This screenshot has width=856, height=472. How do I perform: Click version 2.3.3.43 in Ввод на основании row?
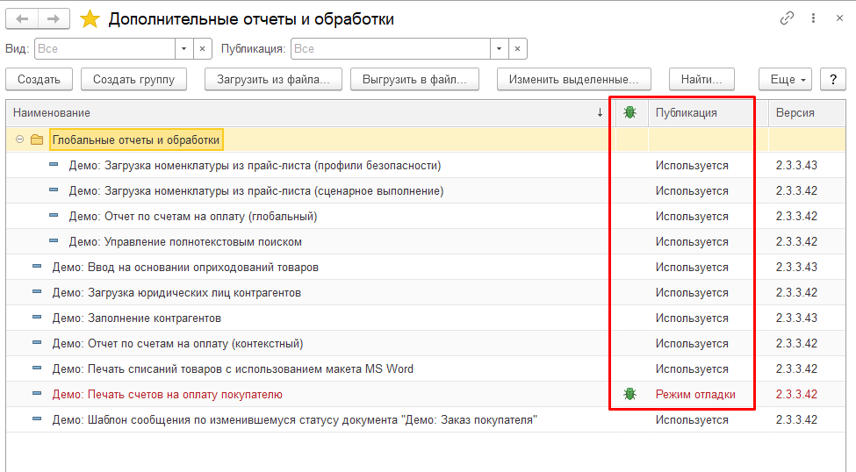coord(796,268)
